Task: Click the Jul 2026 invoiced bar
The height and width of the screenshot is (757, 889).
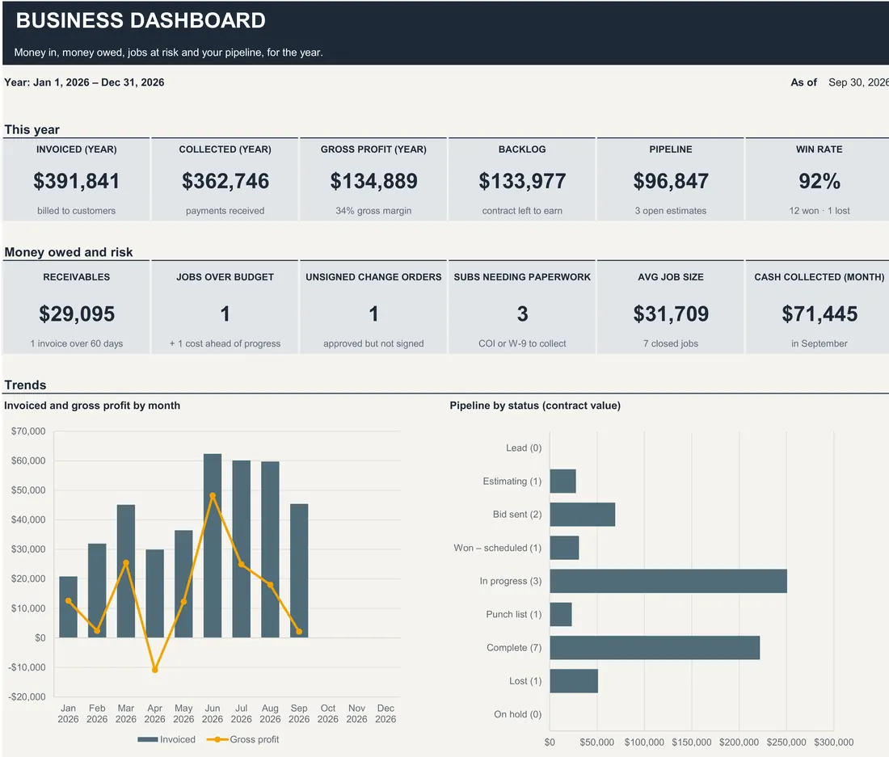Action: [x=242, y=549]
